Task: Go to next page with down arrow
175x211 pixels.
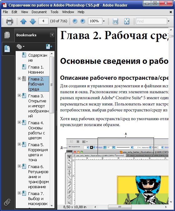Action: (x=33, y=21)
